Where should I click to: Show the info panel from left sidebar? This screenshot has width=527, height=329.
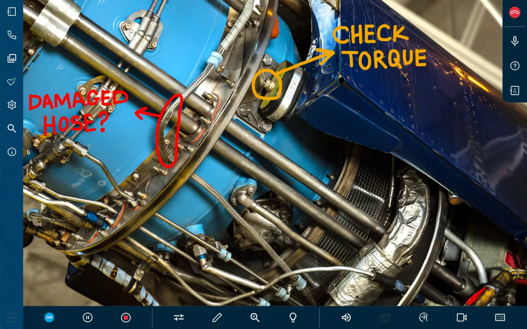[x=12, y=152]
